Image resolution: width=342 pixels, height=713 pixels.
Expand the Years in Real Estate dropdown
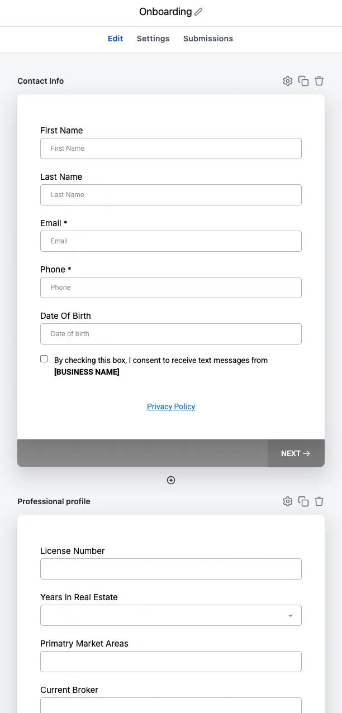click(171, 615)
